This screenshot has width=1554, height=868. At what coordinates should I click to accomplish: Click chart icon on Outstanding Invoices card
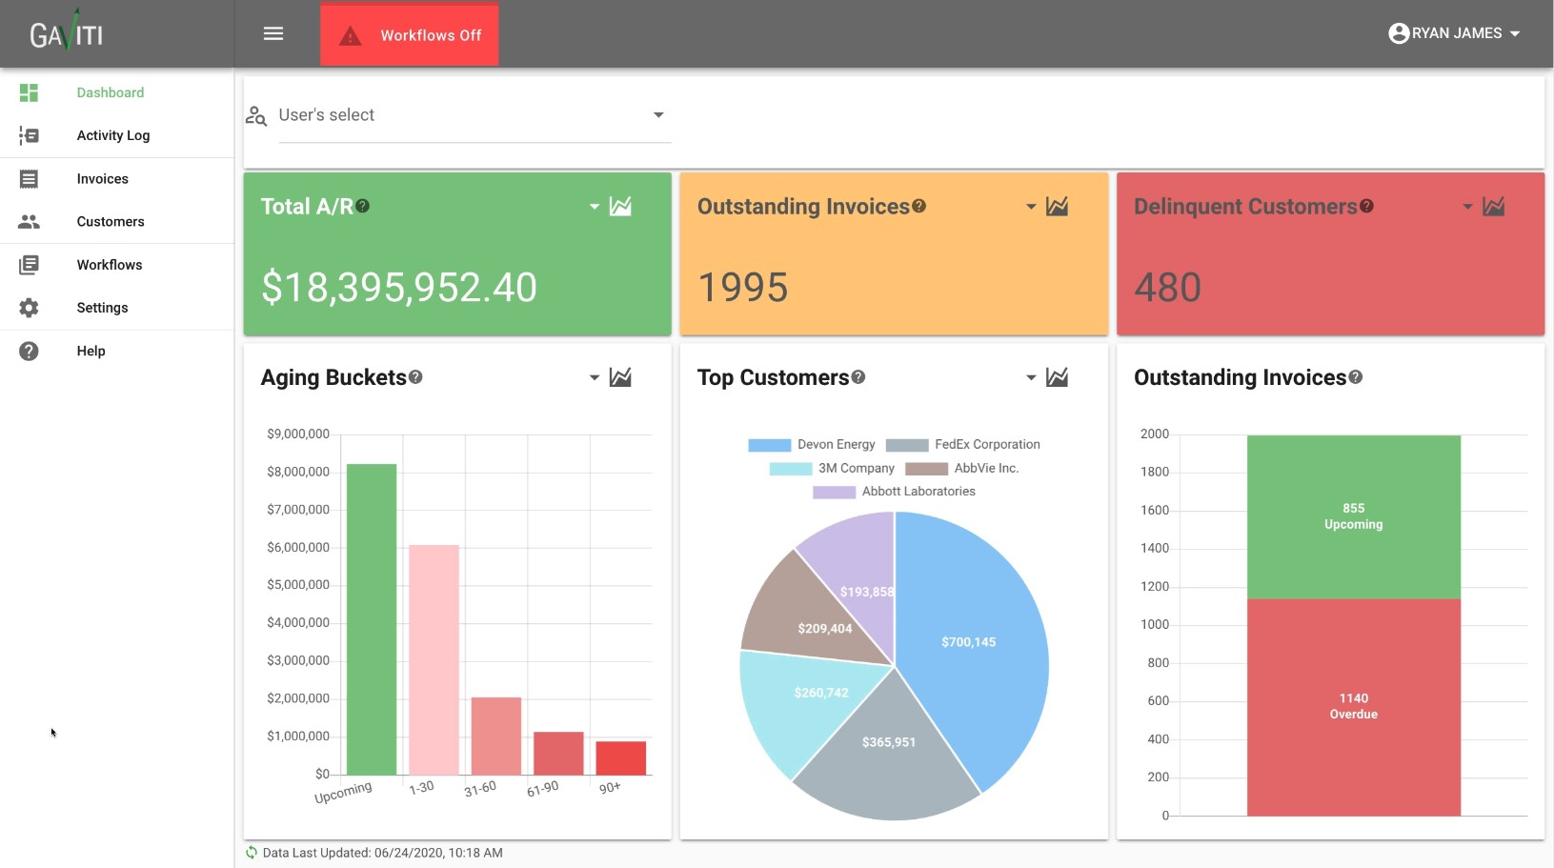click(x=1057, y=207)
